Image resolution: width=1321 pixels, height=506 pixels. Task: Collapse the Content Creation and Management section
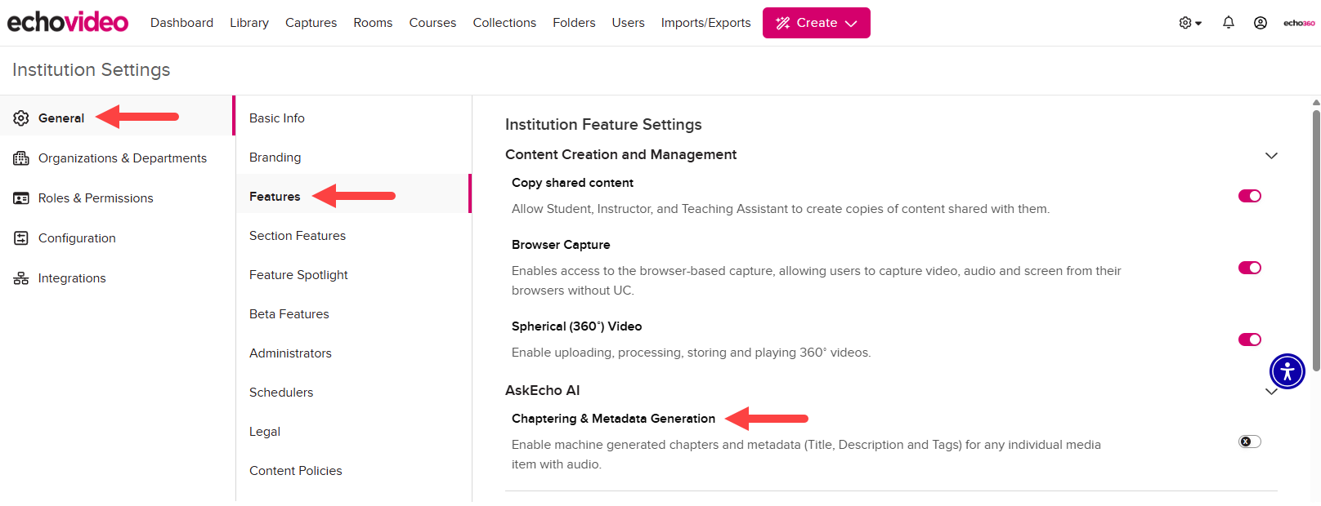1271,154
